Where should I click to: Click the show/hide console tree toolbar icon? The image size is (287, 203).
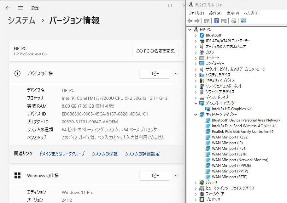207,21
